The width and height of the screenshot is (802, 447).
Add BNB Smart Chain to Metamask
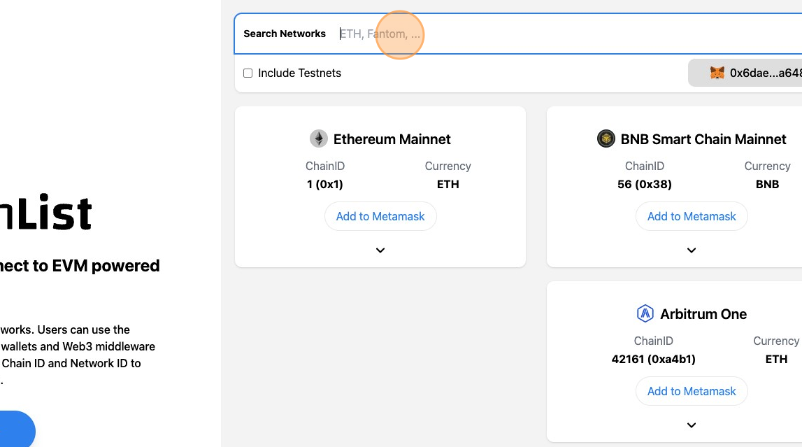coord(692,216)
